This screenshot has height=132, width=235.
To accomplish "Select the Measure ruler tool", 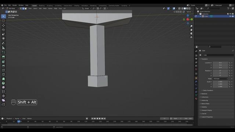I will point(3,48).
